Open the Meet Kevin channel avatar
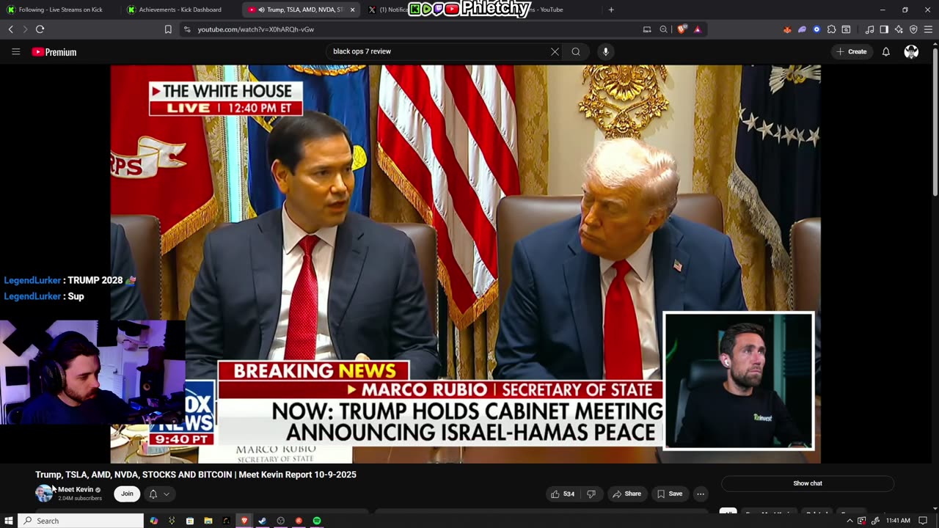 pos(44,494)
